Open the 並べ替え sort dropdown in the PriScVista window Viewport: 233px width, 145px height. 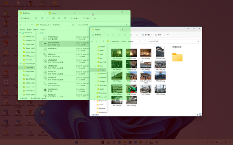(75, 18)
